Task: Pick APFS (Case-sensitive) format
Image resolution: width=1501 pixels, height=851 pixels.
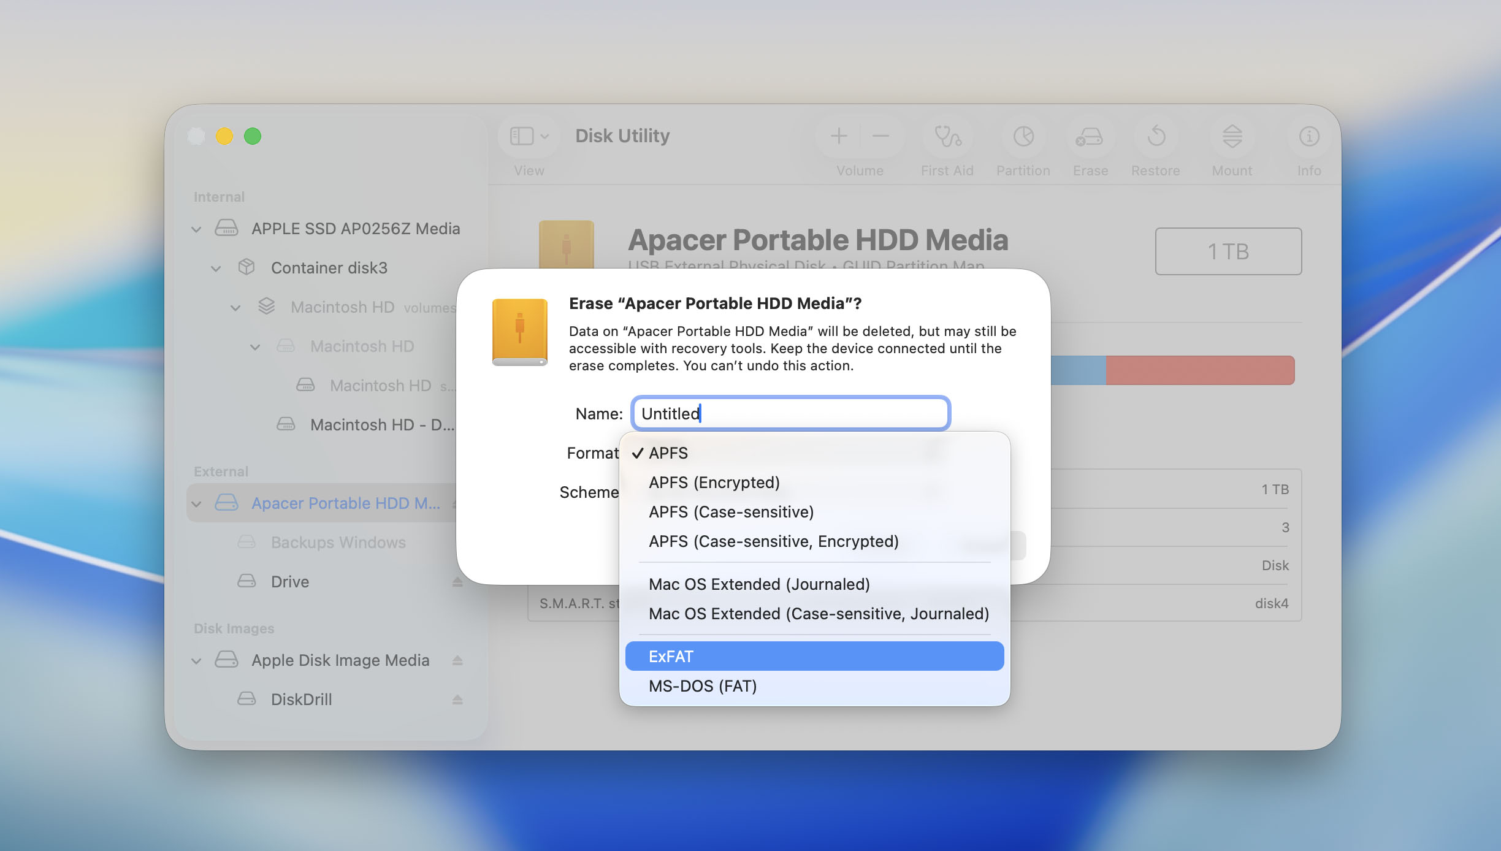Action: 814,511
